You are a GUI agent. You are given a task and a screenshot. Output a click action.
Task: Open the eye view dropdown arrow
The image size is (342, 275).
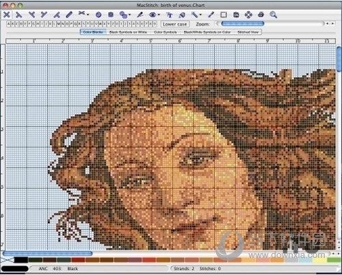(159, 15)
